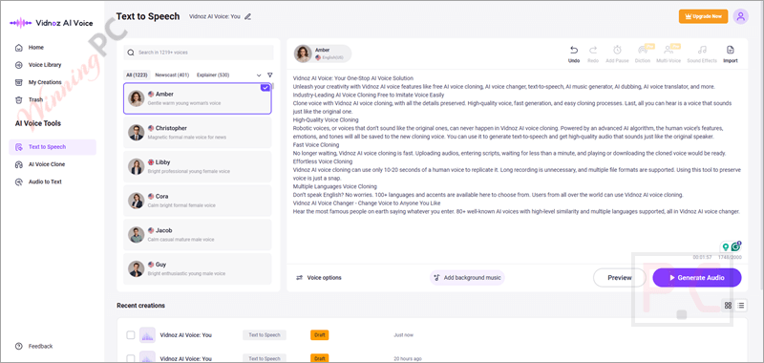Choose the Libby voice
Screen dimensions: 764x363
(198, 166)
